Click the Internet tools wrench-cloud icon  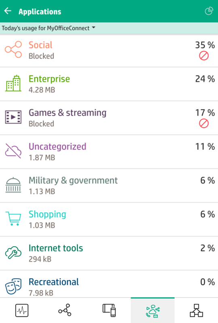click(13, 252)
